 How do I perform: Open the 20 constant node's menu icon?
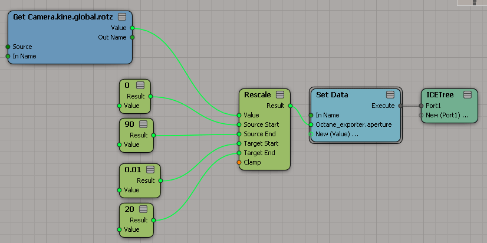pyautogui.click(x=143, y=209)
